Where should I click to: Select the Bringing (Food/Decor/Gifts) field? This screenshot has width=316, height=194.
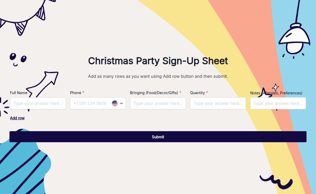click(158, 103)
